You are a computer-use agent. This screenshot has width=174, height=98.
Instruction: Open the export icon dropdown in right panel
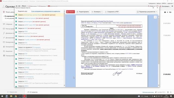click(x=170, y=12)
